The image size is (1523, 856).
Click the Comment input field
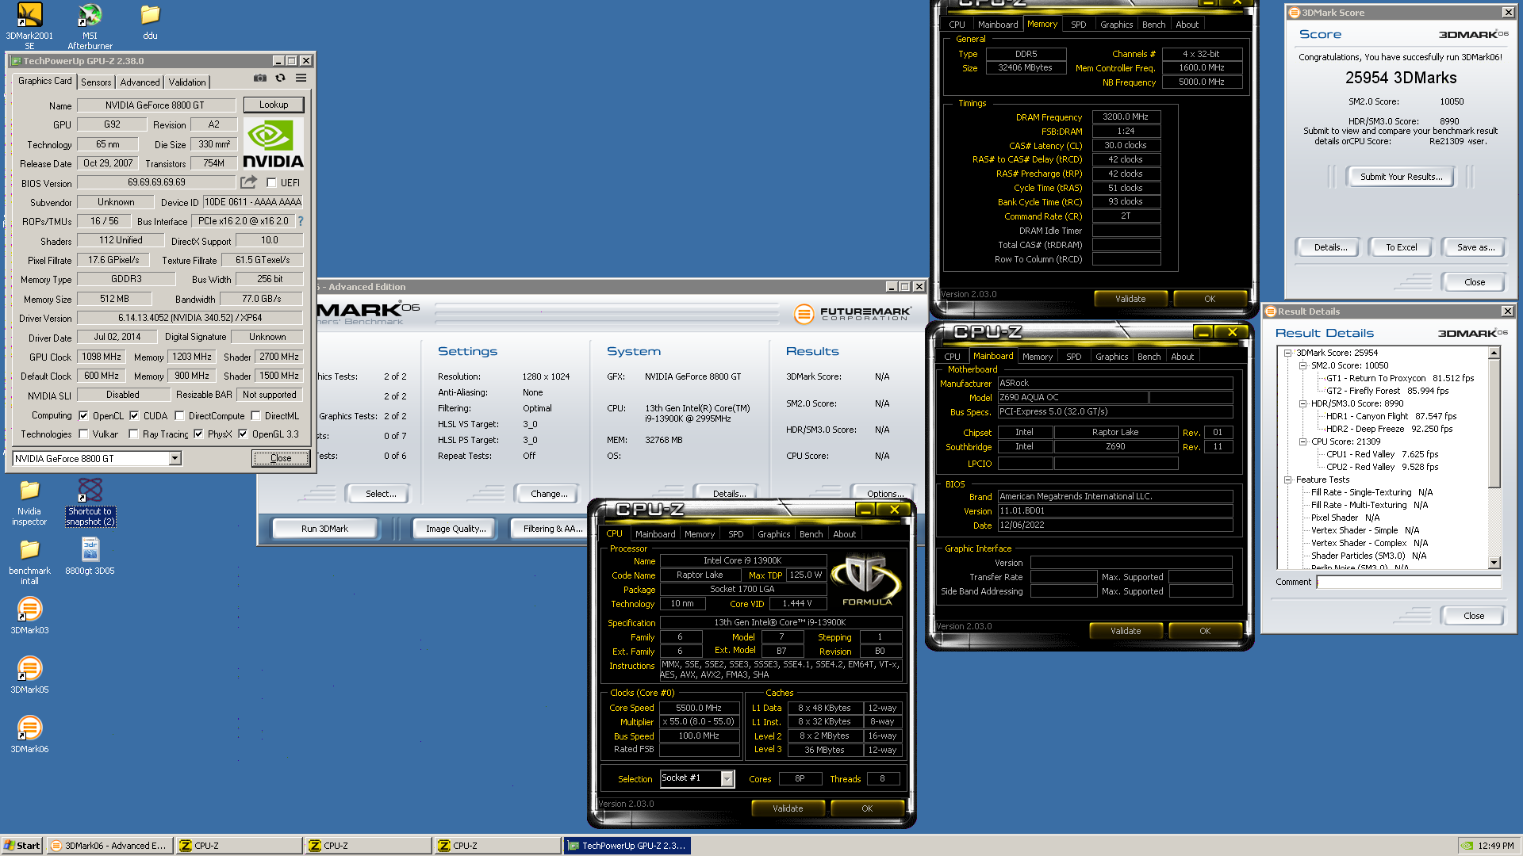[1409, 582]
